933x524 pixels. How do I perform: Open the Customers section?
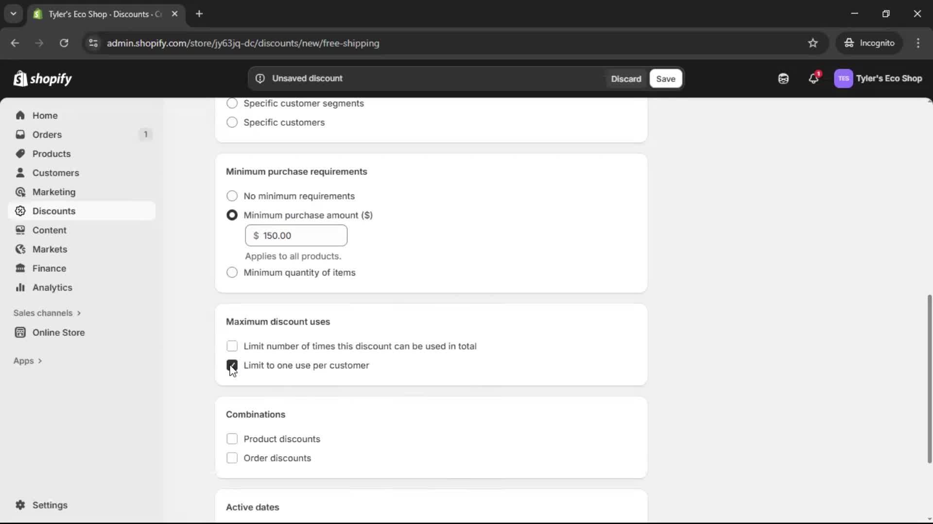click(x=56, y=172)
